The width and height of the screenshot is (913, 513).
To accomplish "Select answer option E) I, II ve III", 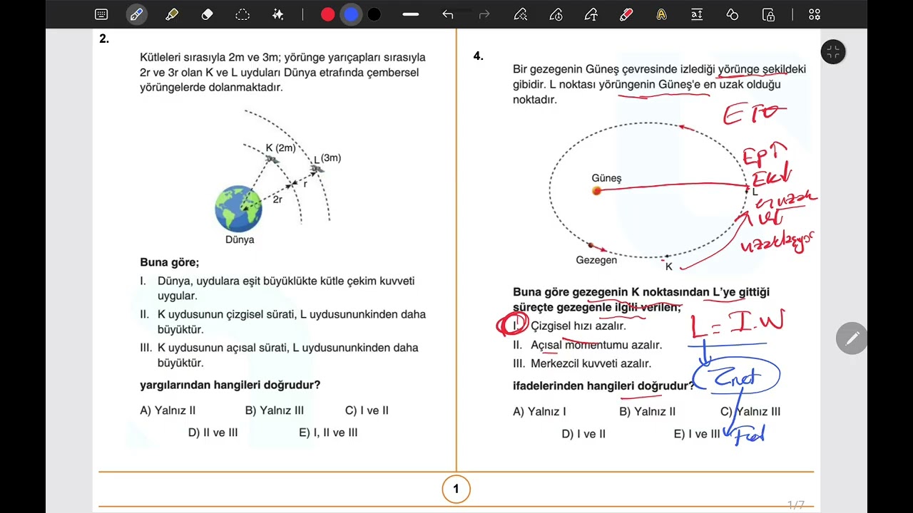I will point(328,432).
